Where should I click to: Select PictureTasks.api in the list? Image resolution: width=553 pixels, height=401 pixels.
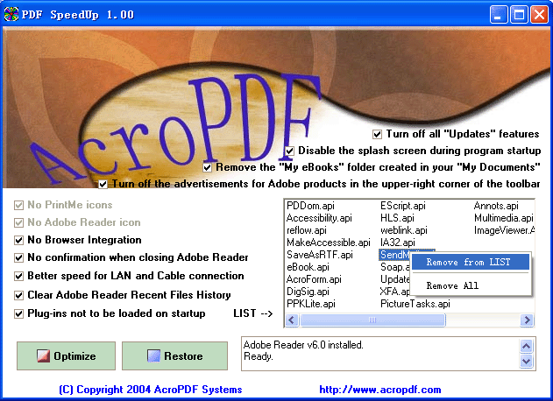(x=415, y=304)
